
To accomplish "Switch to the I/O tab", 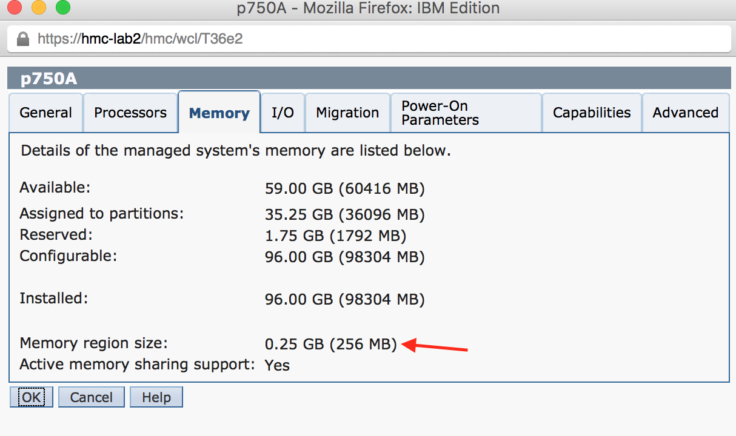I will [282, 113].
